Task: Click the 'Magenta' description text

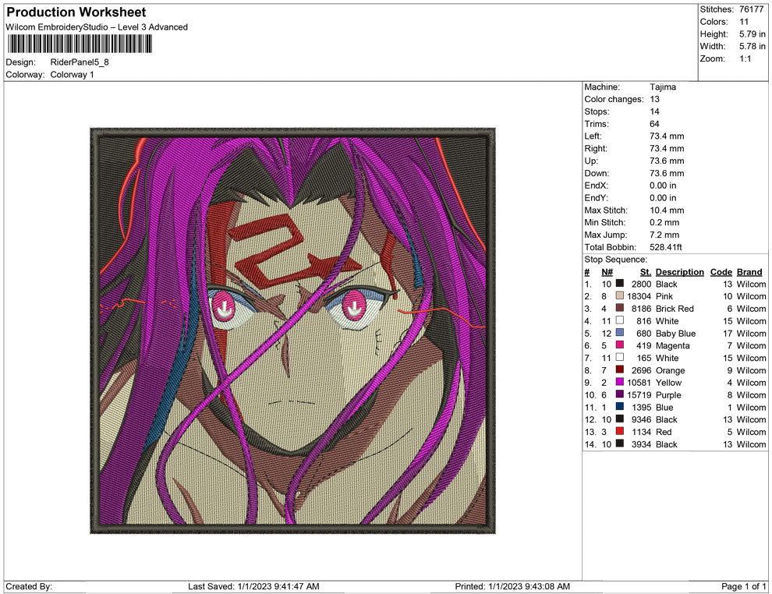Action: click(672, 345)
